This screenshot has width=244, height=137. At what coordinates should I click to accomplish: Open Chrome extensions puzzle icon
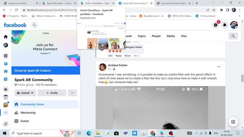coord(221,10)
